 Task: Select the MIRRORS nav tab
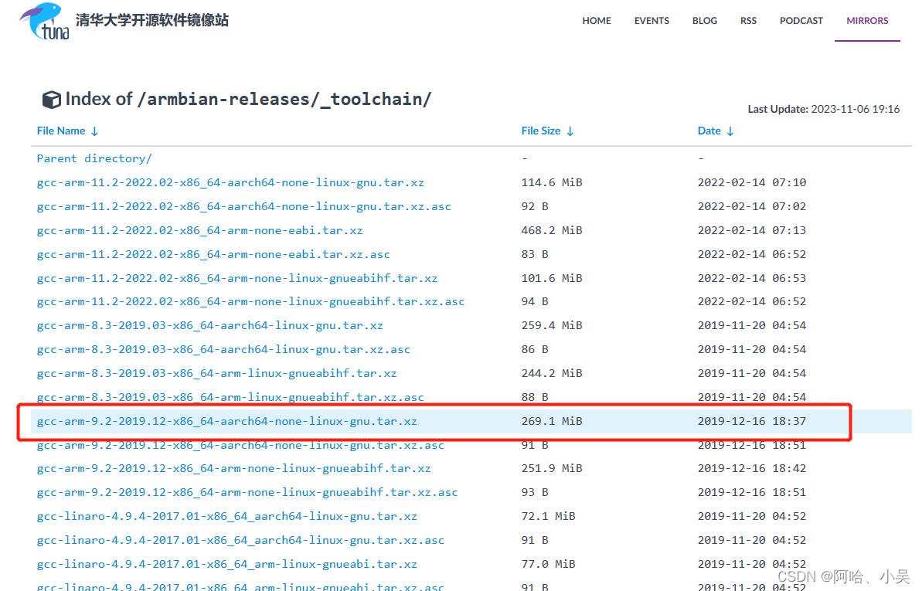pos(867,21)
